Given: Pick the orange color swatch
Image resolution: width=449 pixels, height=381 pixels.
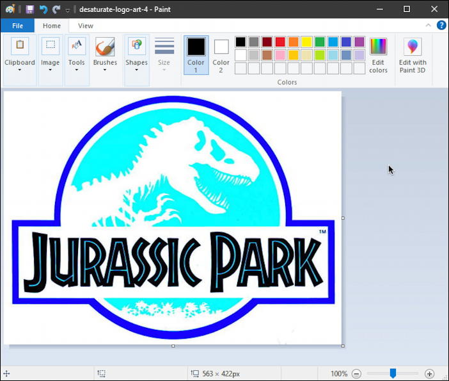Looking at the screenshot, I should [x=293, y=42].
